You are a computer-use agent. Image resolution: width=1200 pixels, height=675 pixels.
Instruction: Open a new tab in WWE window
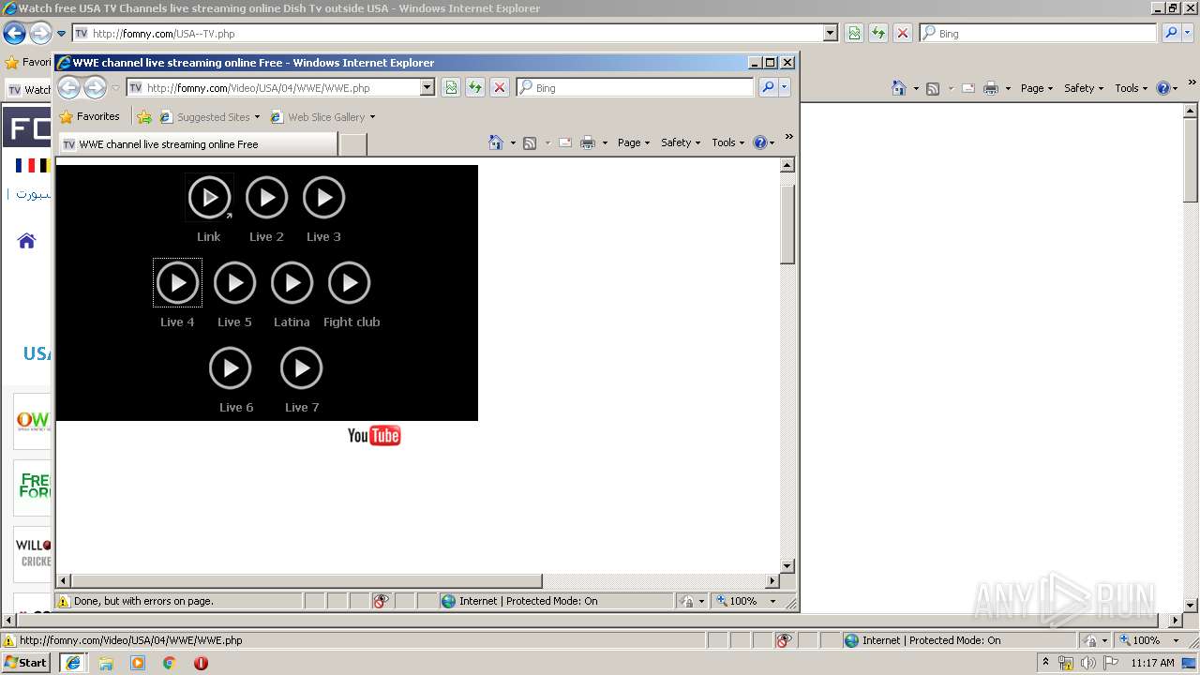pyautogui.click(x=352, y=144)
